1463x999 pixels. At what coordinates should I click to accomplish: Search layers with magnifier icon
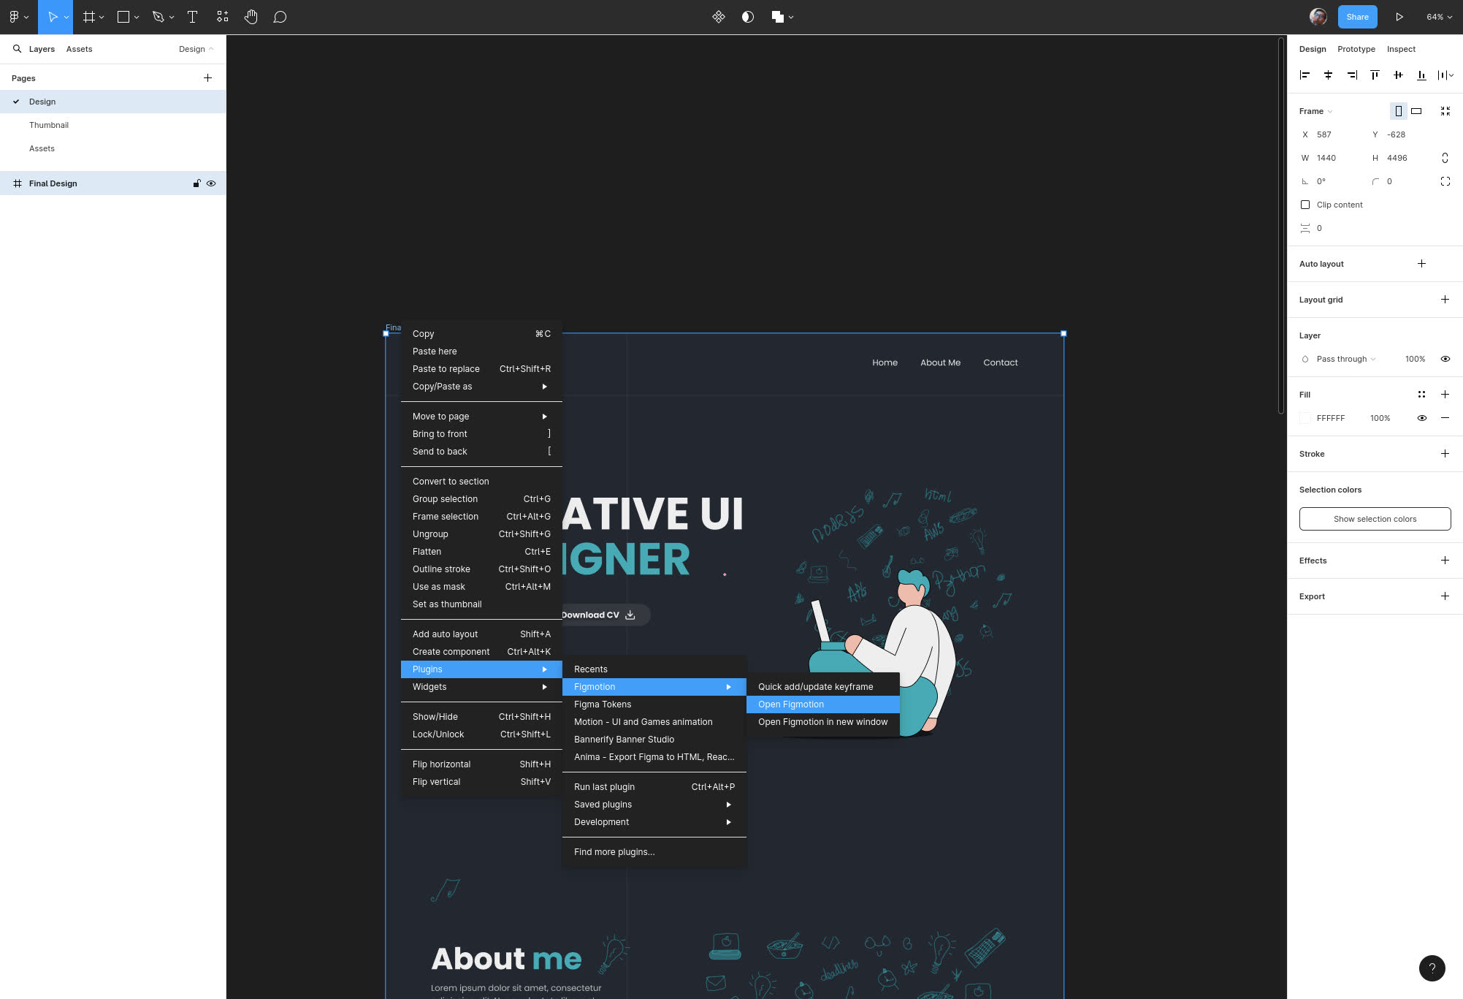tap(17, 49)
